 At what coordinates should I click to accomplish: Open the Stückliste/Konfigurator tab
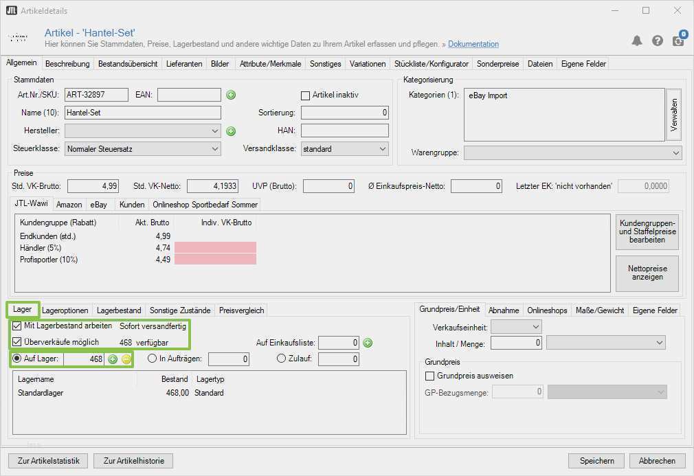431,64
